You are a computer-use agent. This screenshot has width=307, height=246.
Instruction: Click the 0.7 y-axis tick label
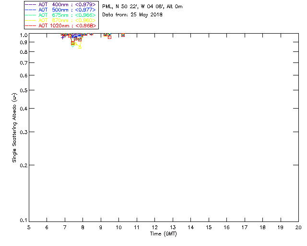click(x=24, y=63)
